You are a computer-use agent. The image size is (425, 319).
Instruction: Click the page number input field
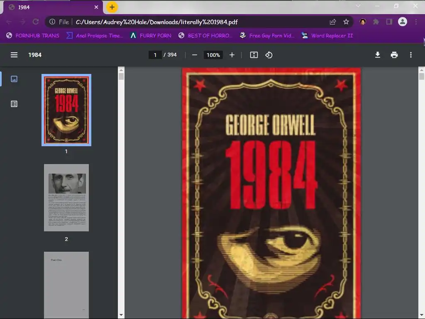tap(155, 55)
